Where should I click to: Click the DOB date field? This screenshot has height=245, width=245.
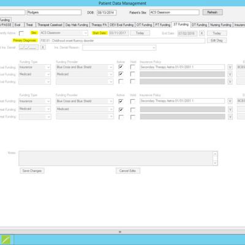tap(107, 12)
